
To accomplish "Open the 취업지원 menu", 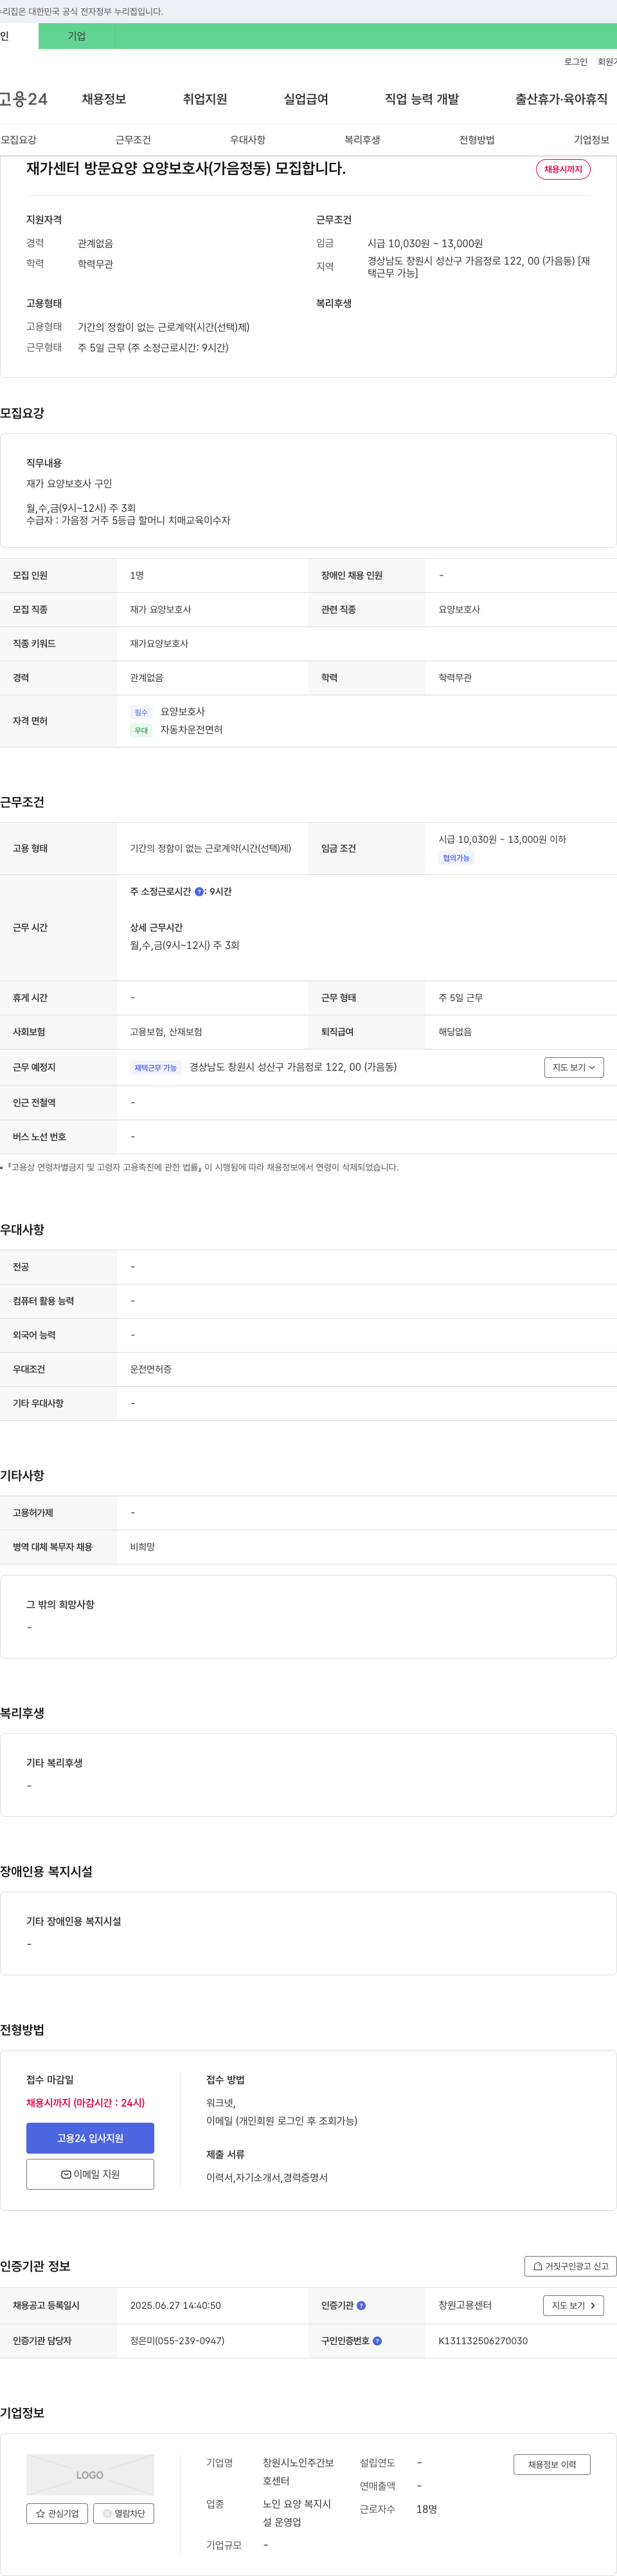I will (204, 99).
